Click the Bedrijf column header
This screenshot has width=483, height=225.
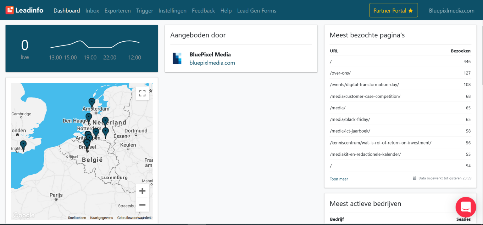(337, 219)
